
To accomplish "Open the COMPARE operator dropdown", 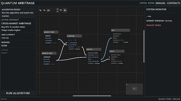I will (x=72, y=40).
